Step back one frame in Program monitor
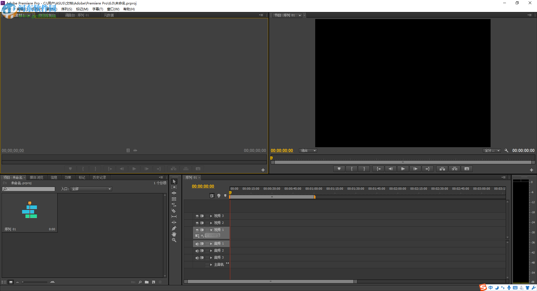 point(390,169)
